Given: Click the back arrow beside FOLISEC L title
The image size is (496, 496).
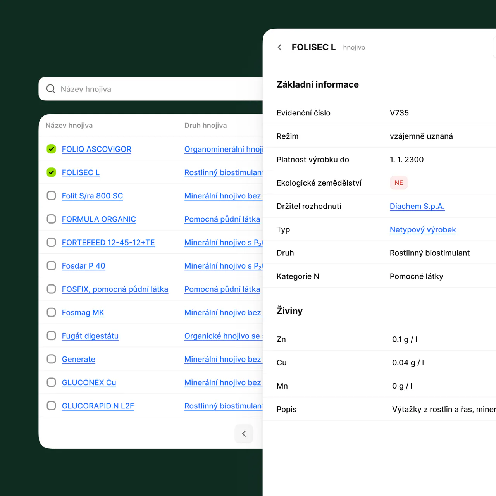Looking at the screenshot, I should pyautogui.click(x=280, y=47).
